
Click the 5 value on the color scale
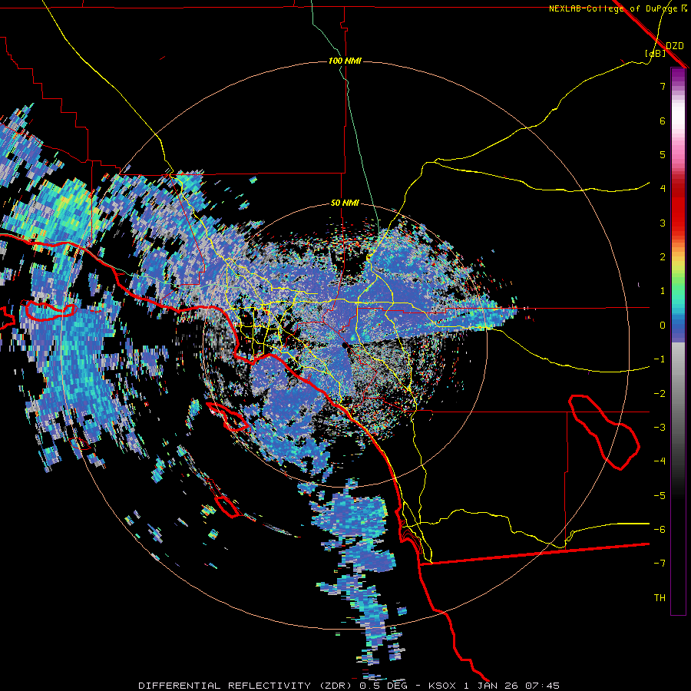point(663,154)
